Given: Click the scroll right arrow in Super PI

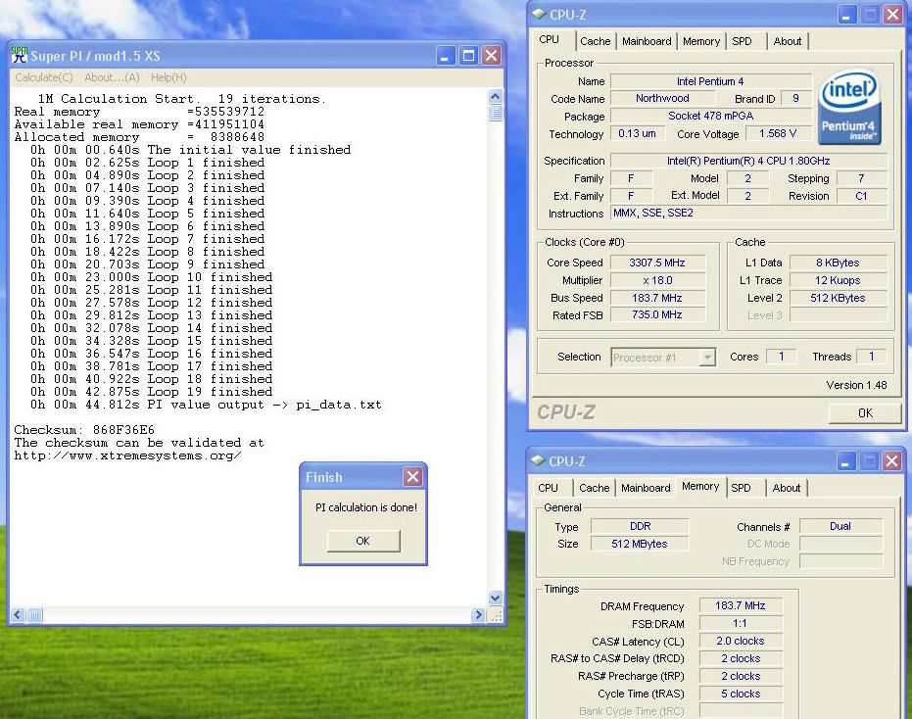Looking at the screenshot, I should pyautogui.click(x=479, y=615).
